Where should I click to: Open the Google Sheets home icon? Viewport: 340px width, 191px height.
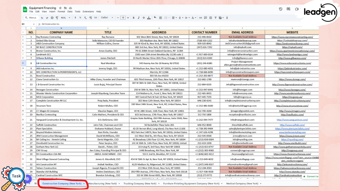[x=25, y=10]
